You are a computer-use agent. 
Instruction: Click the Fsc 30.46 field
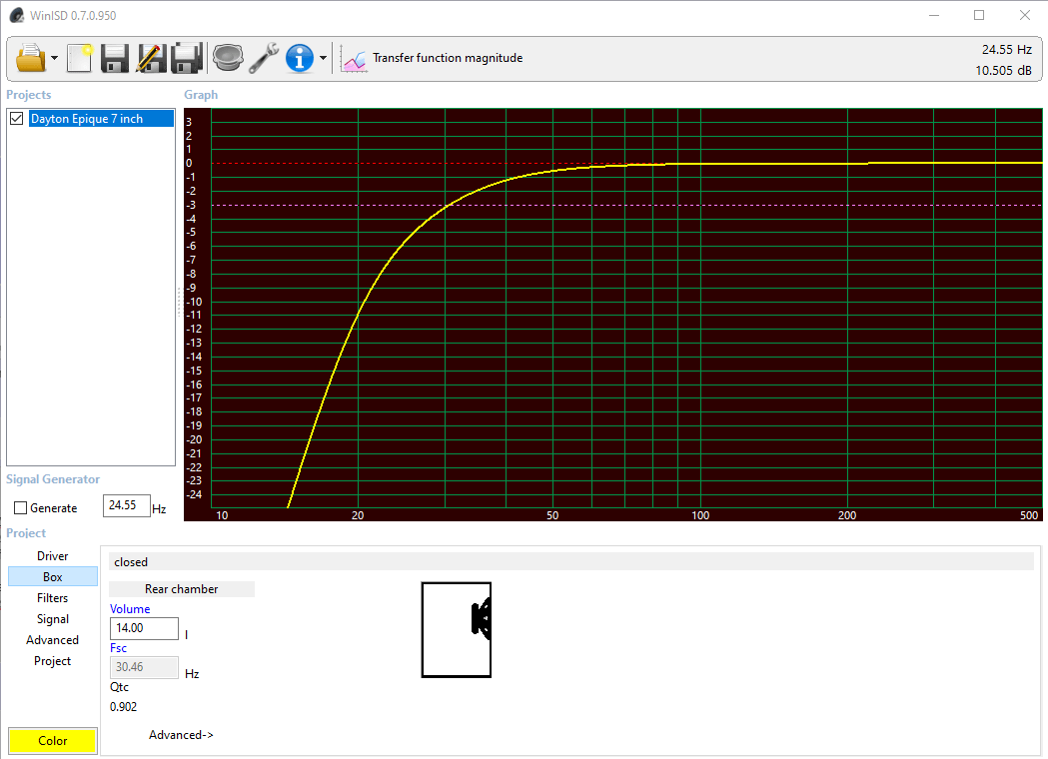144,667
